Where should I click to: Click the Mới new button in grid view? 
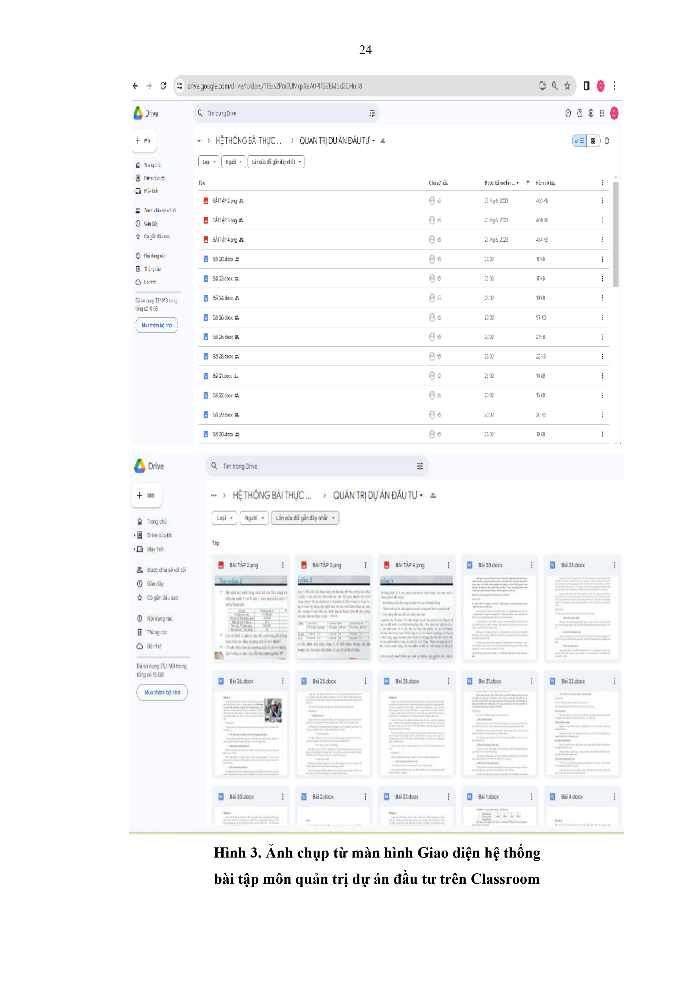(x=146, y=495)
